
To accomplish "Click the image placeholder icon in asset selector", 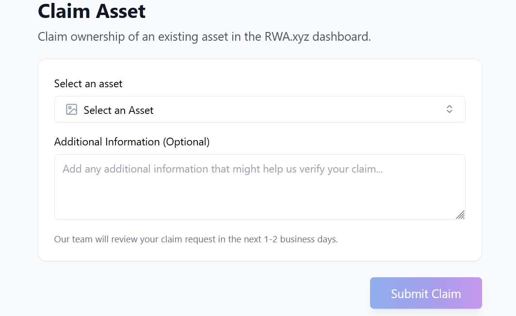I will click(71, 110).
